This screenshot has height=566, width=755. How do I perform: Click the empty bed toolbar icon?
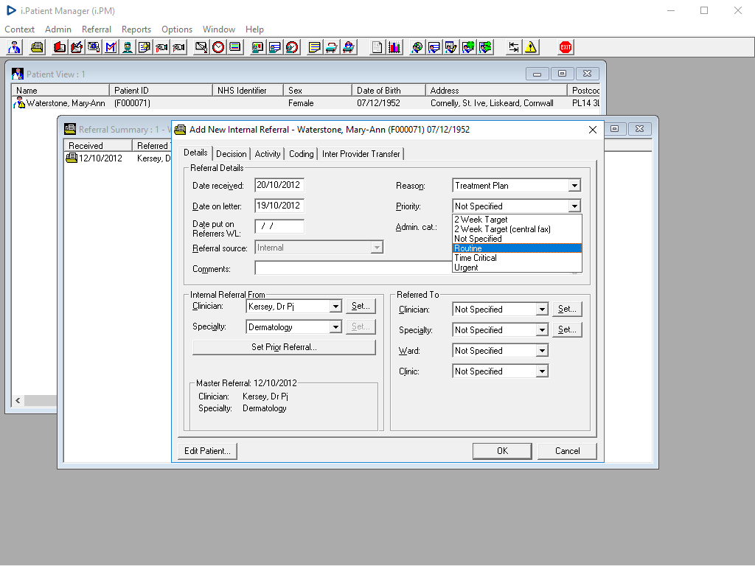tap(331, 47)
